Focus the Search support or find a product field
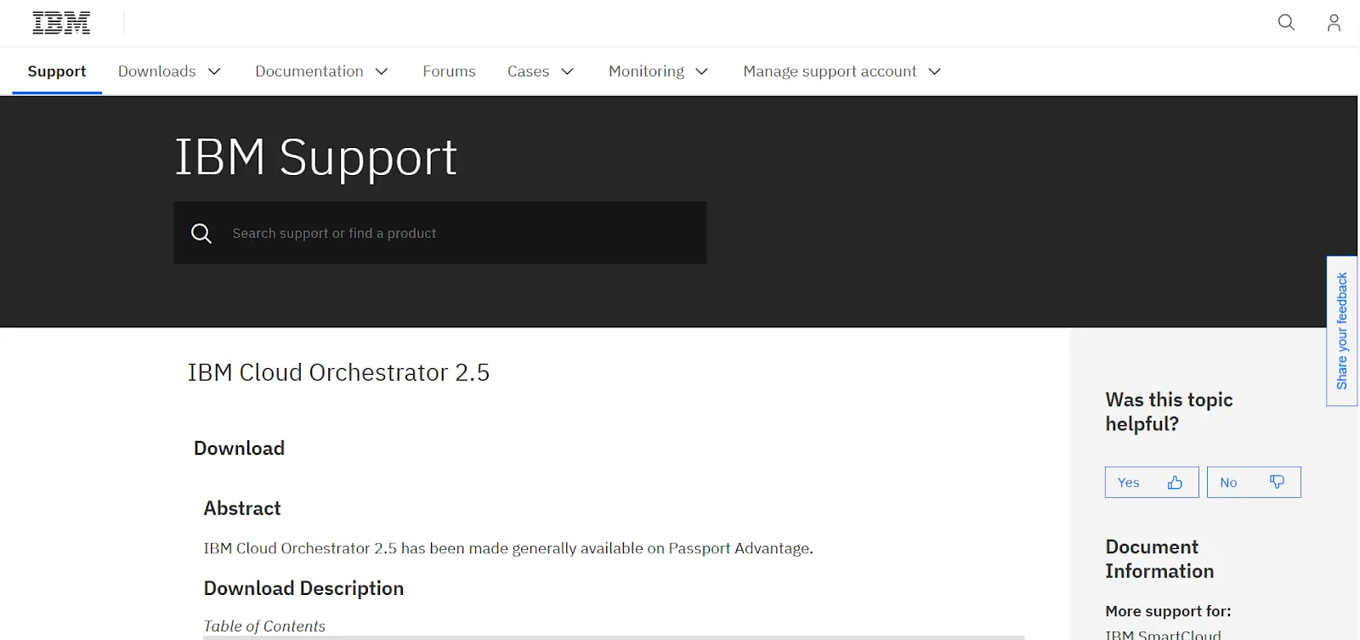 click(440, 233)
